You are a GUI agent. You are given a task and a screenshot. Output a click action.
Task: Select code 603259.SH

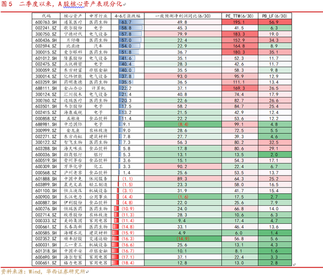(46, 82)
